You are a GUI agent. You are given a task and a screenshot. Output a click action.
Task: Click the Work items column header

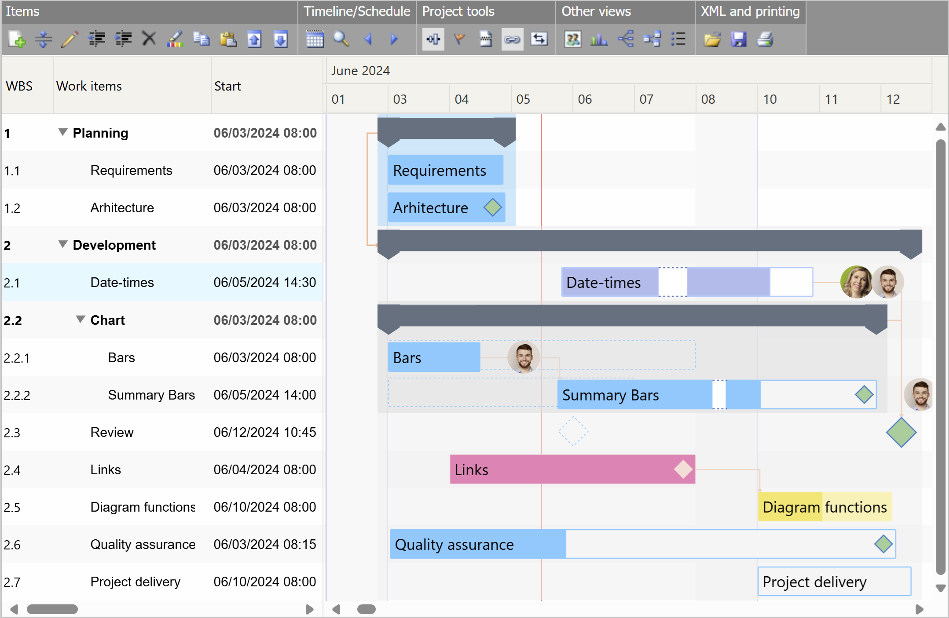click(x=89, y=86)
